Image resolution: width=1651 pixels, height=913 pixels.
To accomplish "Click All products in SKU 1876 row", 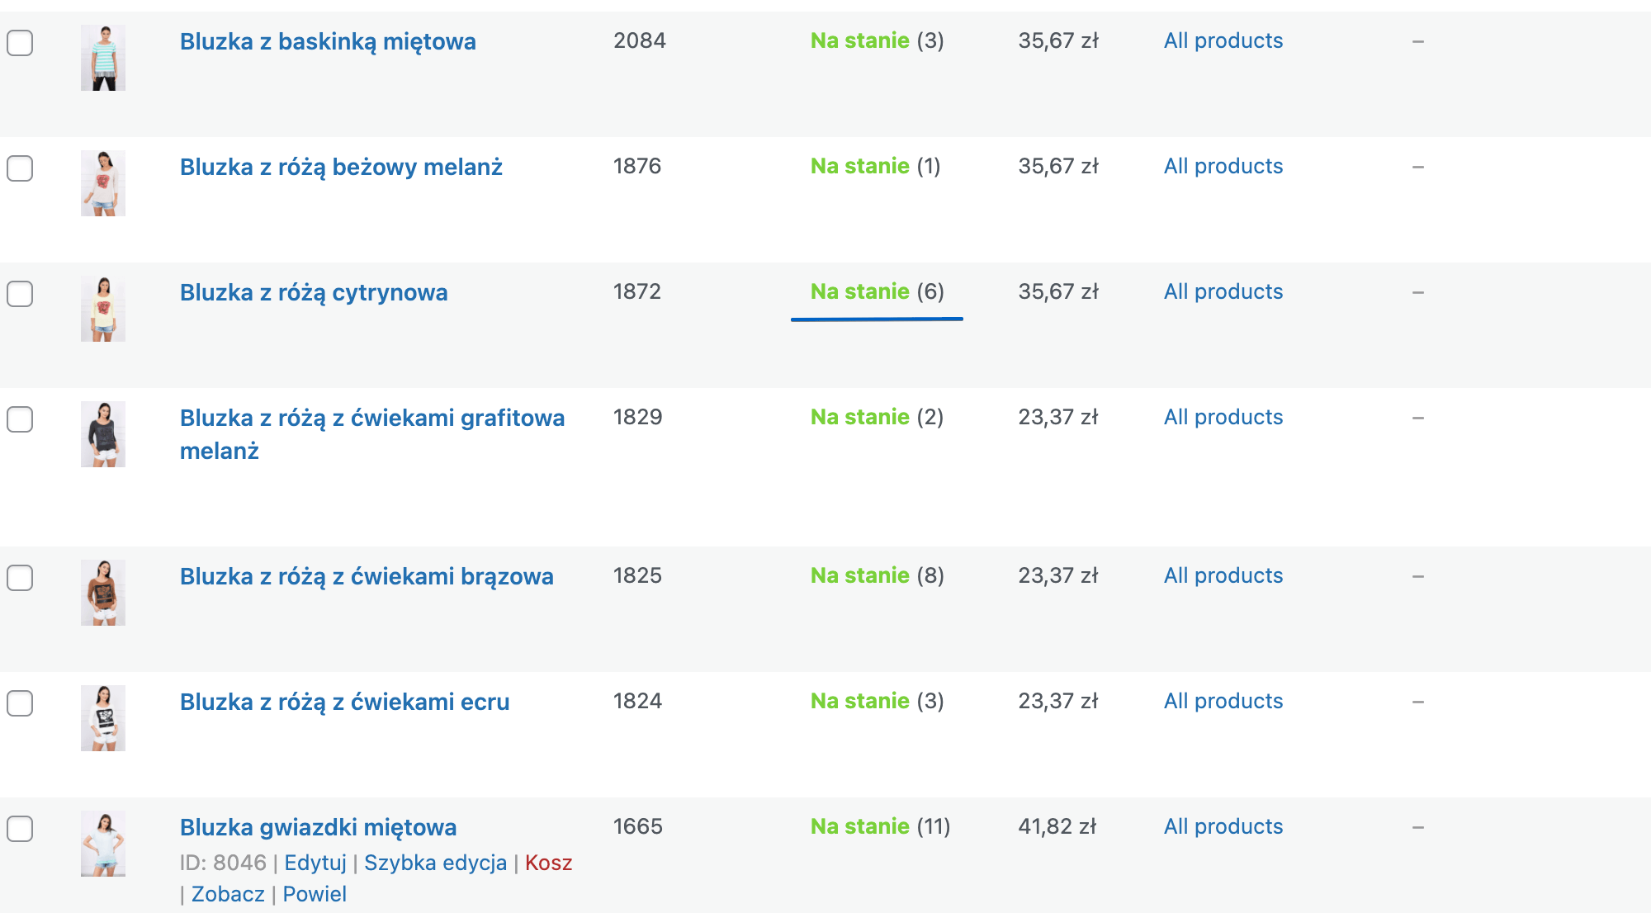I will click(x=1223, y=166).
